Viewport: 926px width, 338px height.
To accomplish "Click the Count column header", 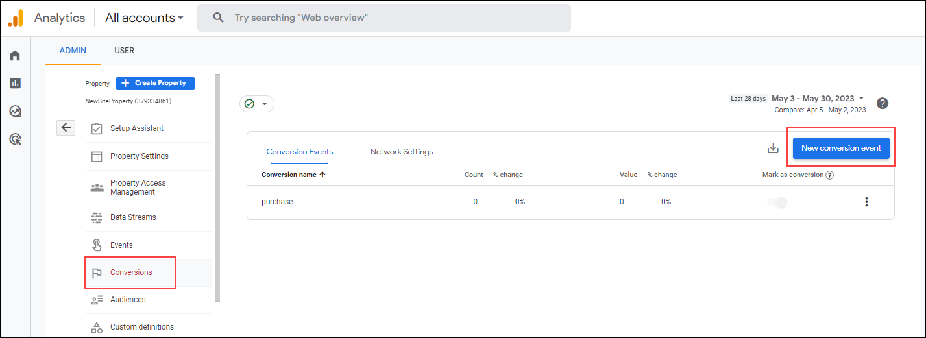I will pos(474,175).
